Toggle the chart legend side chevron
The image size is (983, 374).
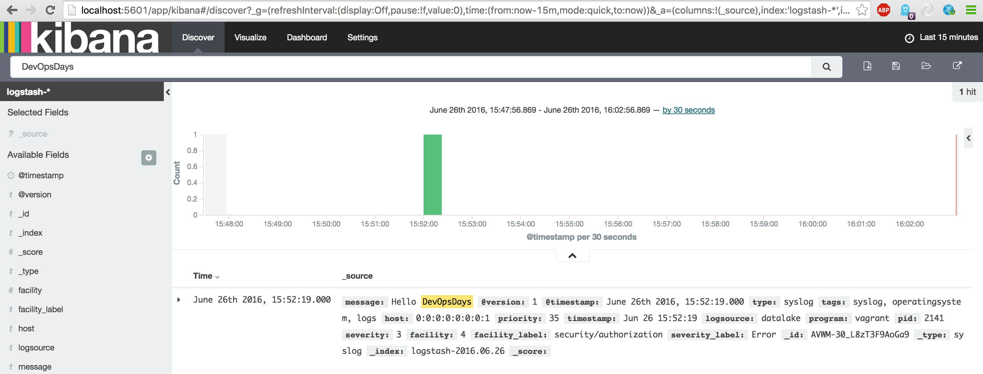coord(968,138)
